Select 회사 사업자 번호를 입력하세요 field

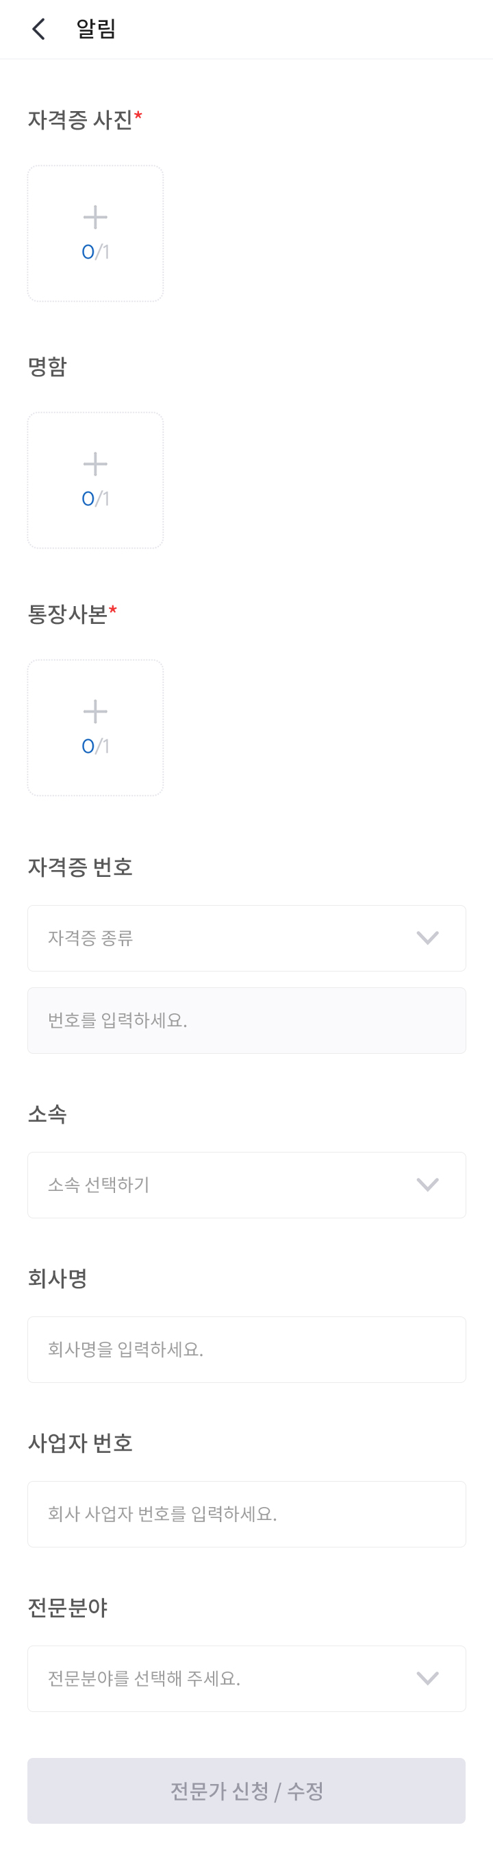pos(246,1514)
